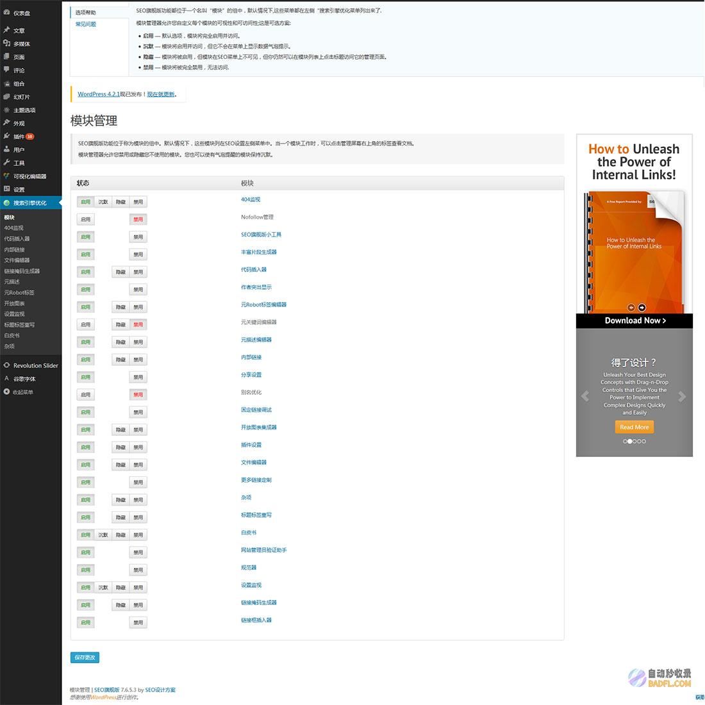Screen dimensions: 705x705
Task: Open the 作者突出显示 module link
Action: pos(256,287)
